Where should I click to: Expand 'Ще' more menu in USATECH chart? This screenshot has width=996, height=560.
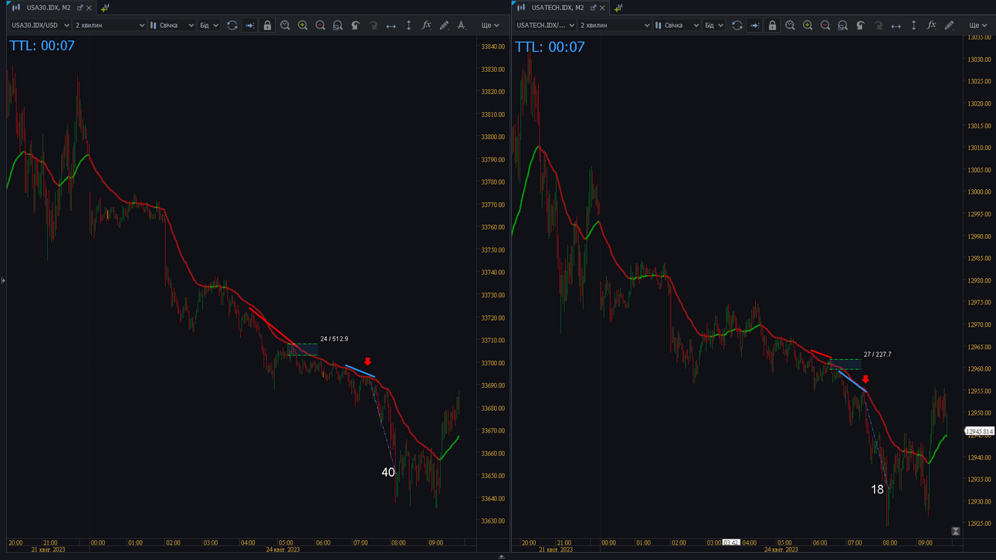point(977,25)
